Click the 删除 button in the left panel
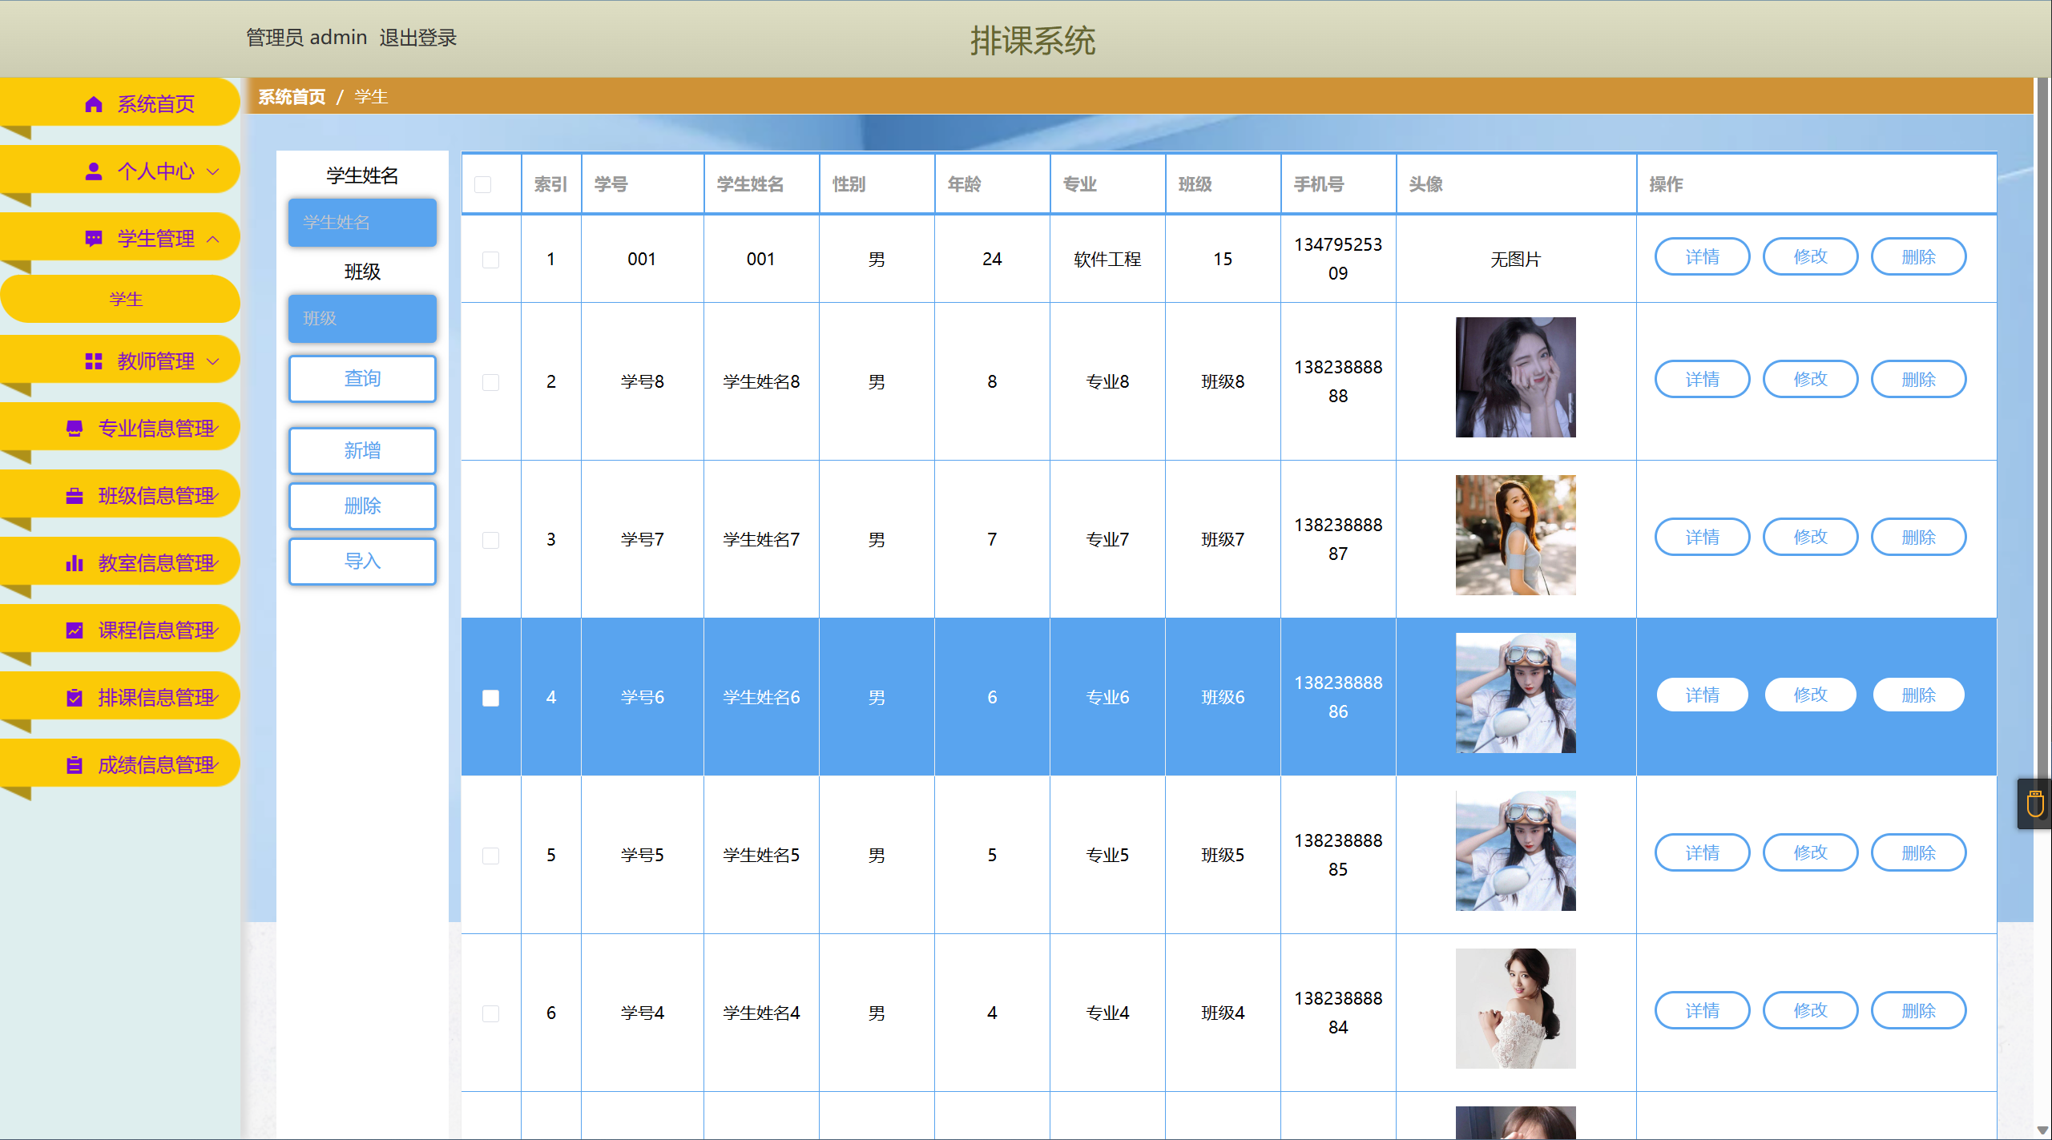Viewport: 2052px width, 1140px height. tap(362, 506)
